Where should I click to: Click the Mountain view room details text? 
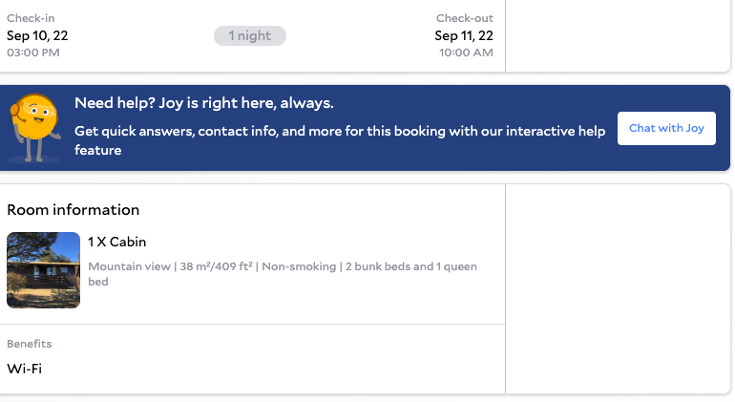pyautogui.click(x=131, y=266)
